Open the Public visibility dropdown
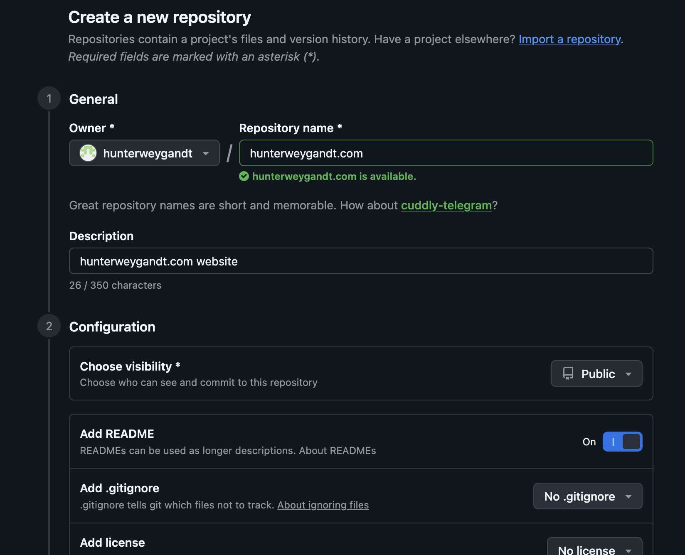The width and height of the screenshot is (685, 555). point(596,373)
